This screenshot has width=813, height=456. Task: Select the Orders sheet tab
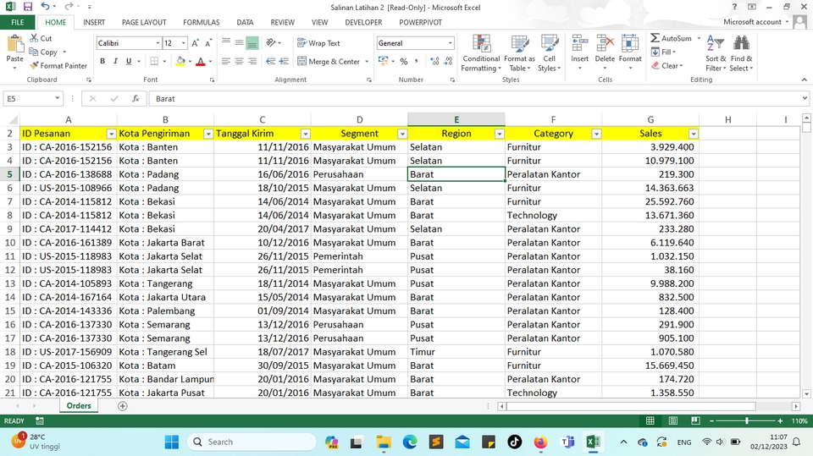(79, 406)
